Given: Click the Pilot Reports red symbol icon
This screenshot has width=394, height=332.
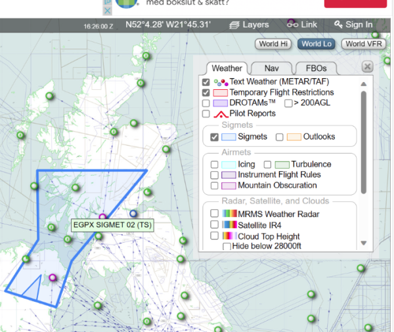Looking at the screenshot, I should (220, 114).
